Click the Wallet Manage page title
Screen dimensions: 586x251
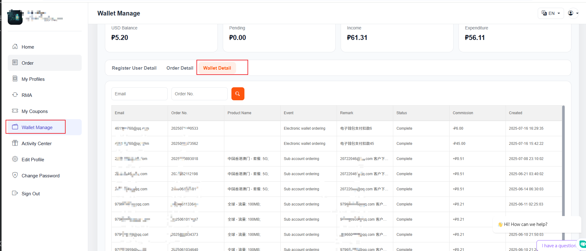[119, 13]
